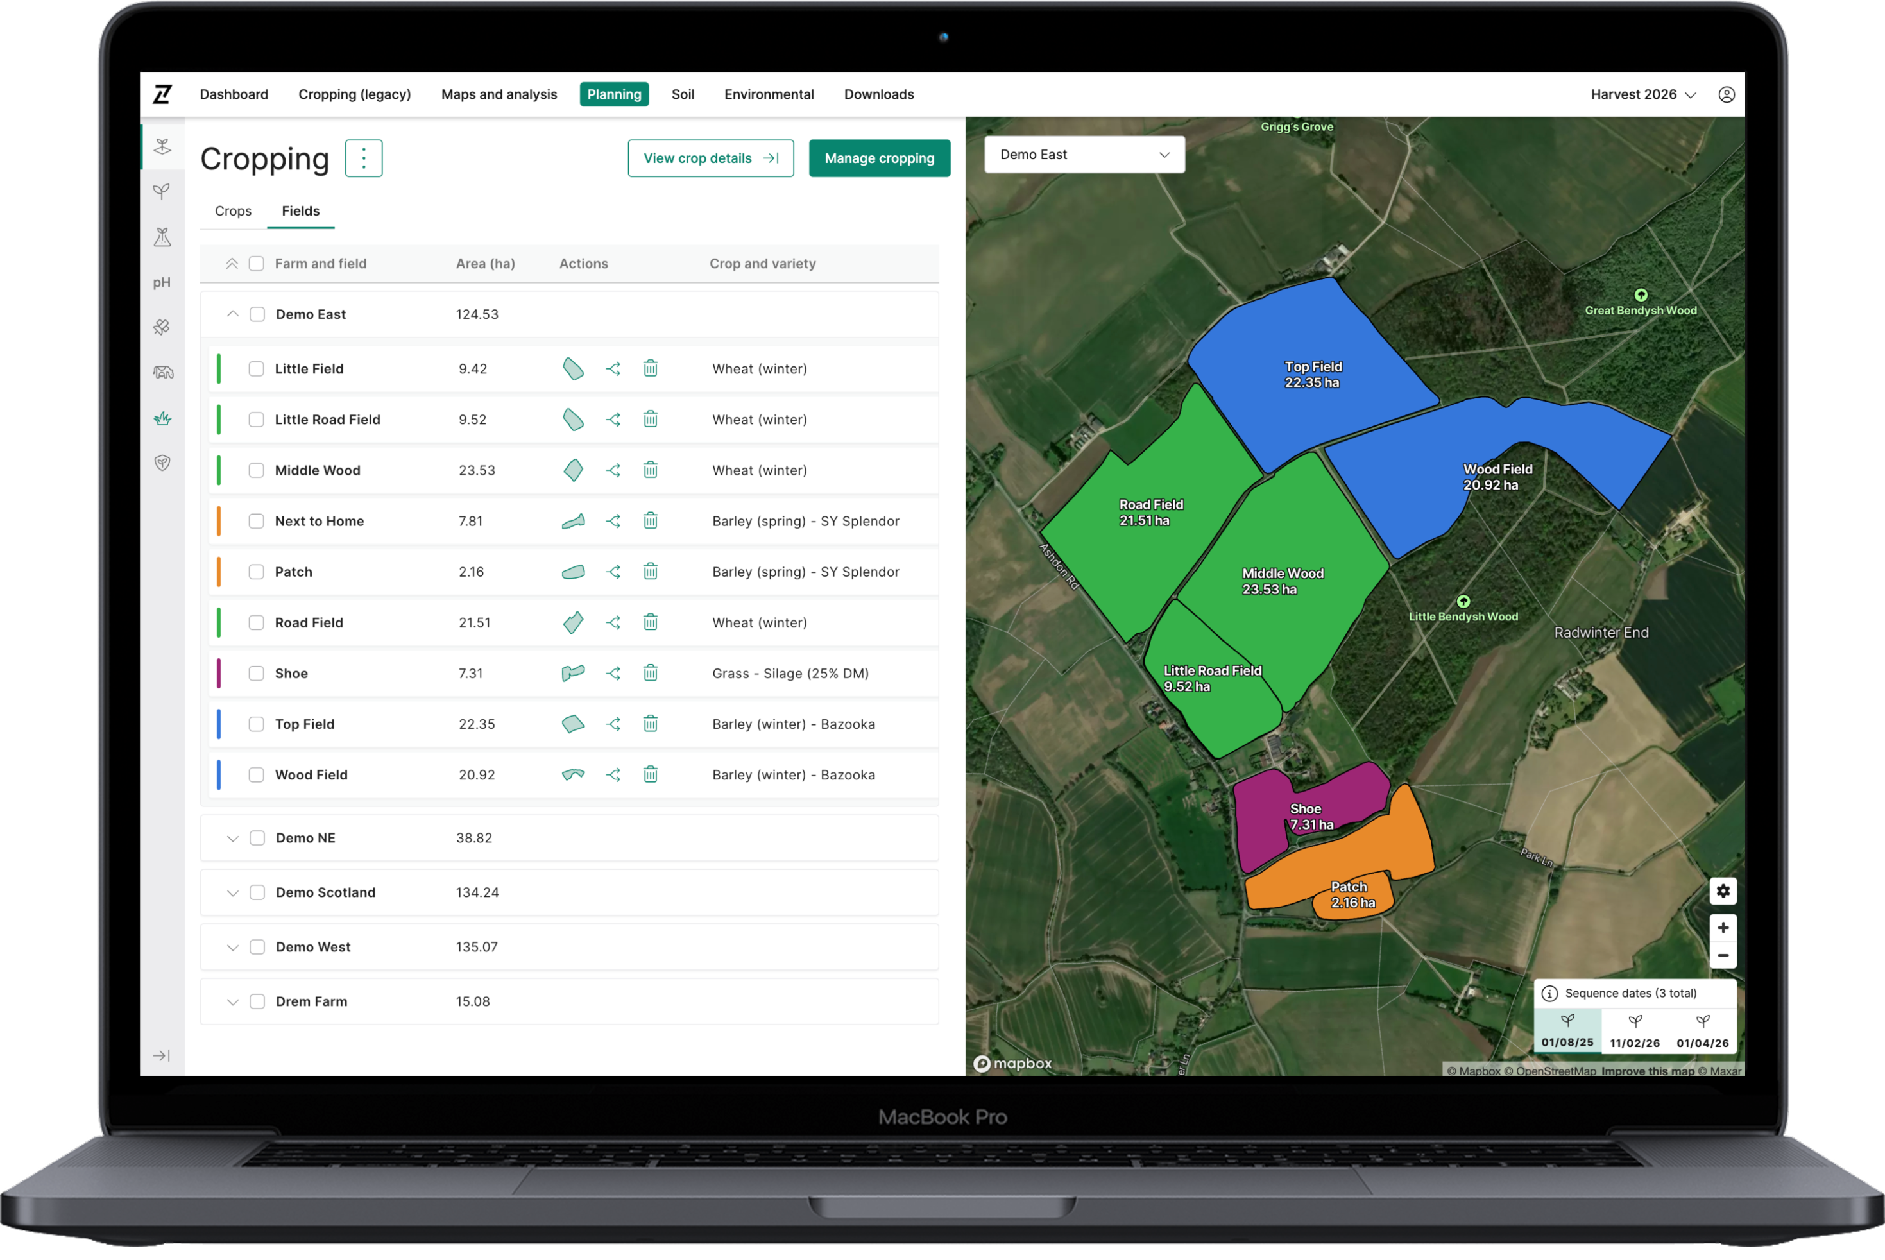Switch to the Crops tab
The image size is (1885, 1260).
tap(233, 210)
